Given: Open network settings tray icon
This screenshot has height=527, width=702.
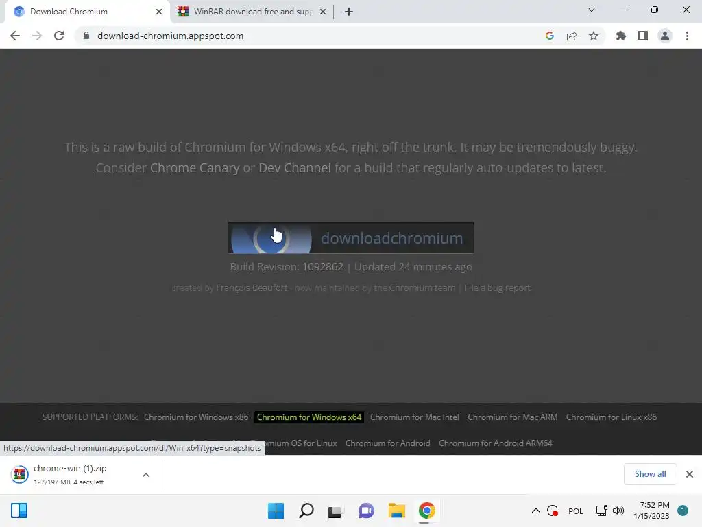Looking at the screenshot, I should 601,511.
